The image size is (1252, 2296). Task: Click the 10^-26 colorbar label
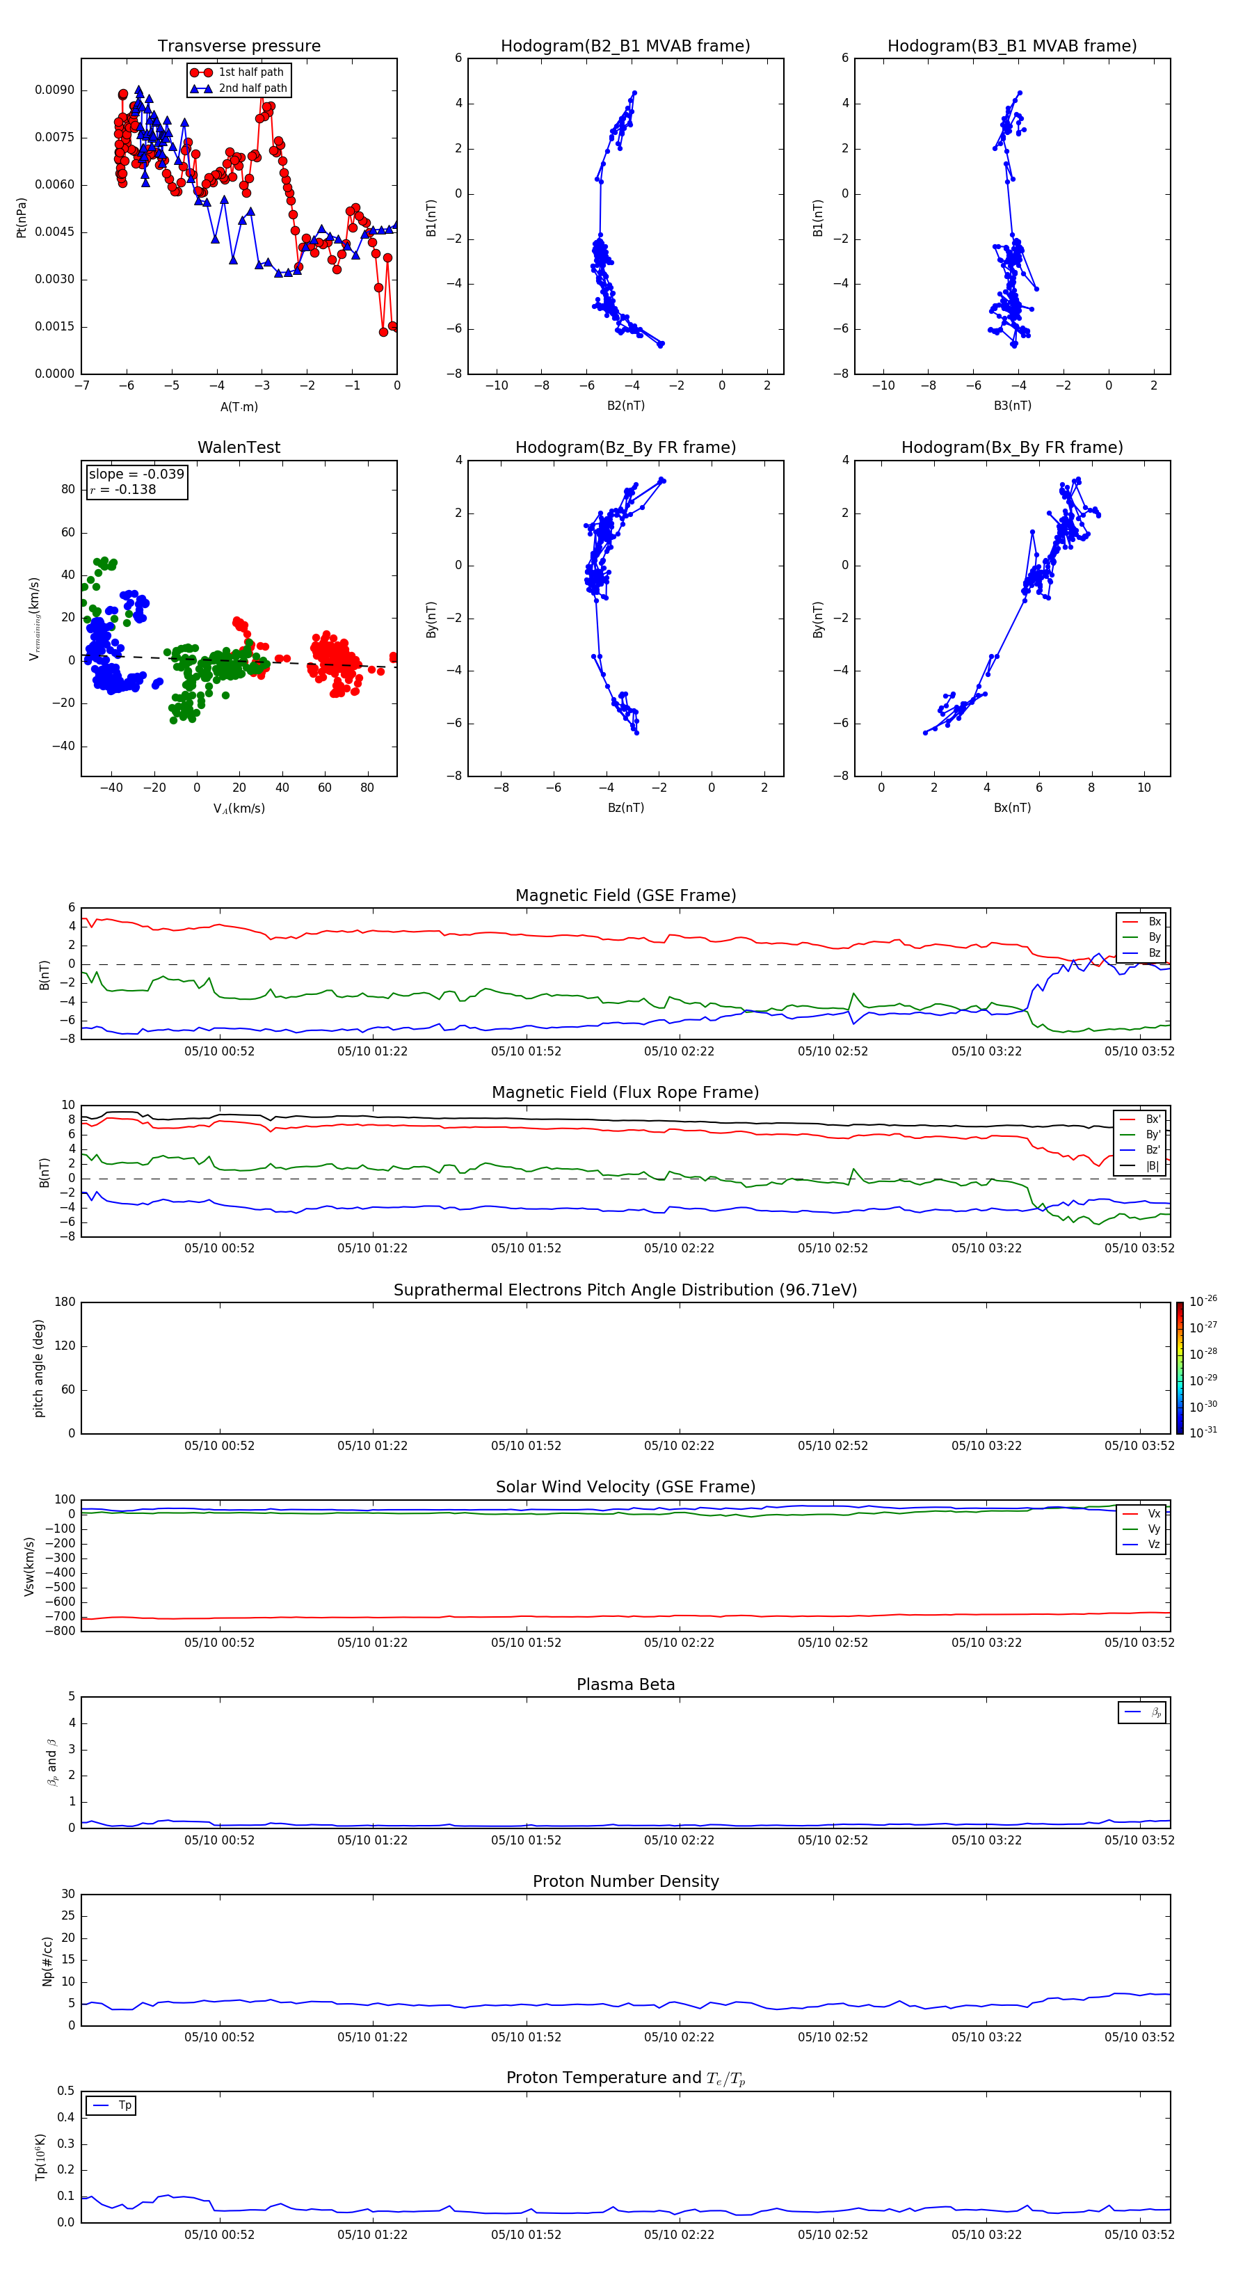[x=1203, y=1301]
